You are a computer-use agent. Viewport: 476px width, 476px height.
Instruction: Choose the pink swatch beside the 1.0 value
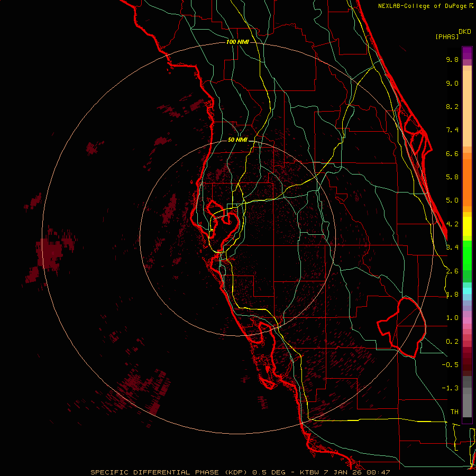(467, 318)
